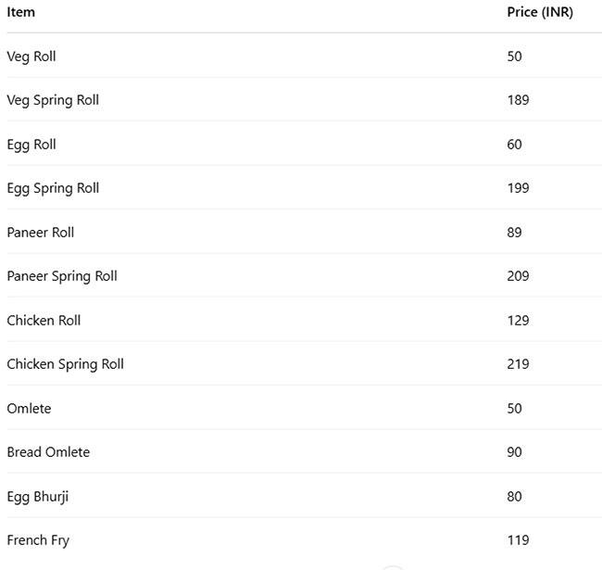Click the 219 Chicken Spring Roll price
Image resolution: width=602 pixels, height=570 pixels.
coord(518,364)
